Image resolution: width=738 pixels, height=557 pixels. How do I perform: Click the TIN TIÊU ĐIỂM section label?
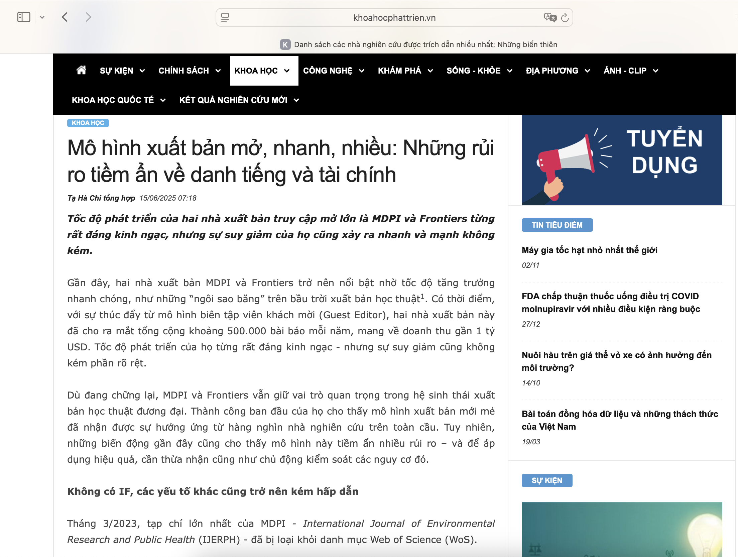[x=557, y=225]
